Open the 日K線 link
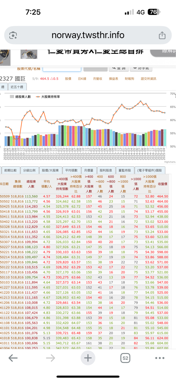 click(82, 79)
